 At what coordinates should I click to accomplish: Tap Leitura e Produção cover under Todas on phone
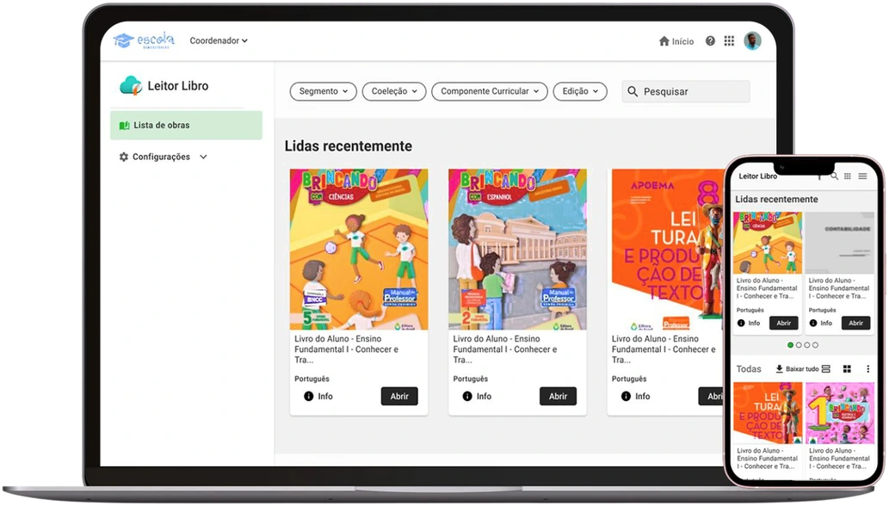(768, 412)
